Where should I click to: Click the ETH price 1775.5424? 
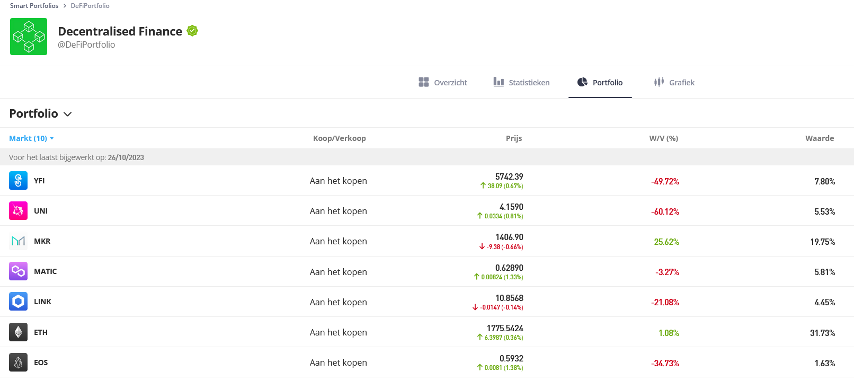pos(505,328)
